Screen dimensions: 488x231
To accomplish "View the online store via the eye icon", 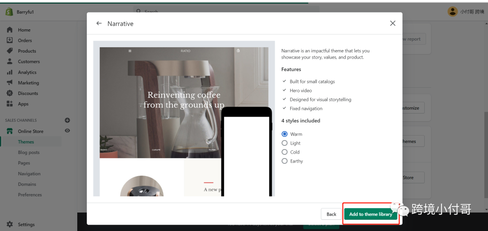I will point(67,131).
